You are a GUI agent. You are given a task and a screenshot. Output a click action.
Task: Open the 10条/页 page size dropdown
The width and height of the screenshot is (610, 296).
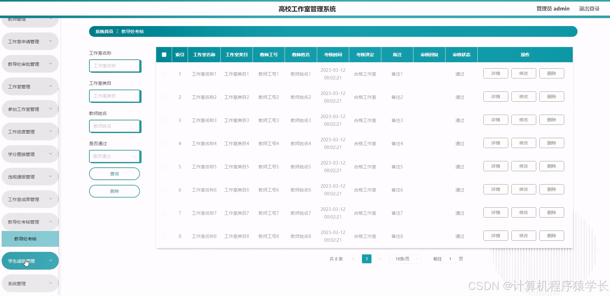point(405,259)
